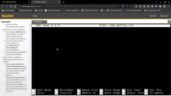Open PEASS-ng/winPEAS bookmark
Image resolution: width=171 pixels, height=96 pixels.
click(115, 10)
